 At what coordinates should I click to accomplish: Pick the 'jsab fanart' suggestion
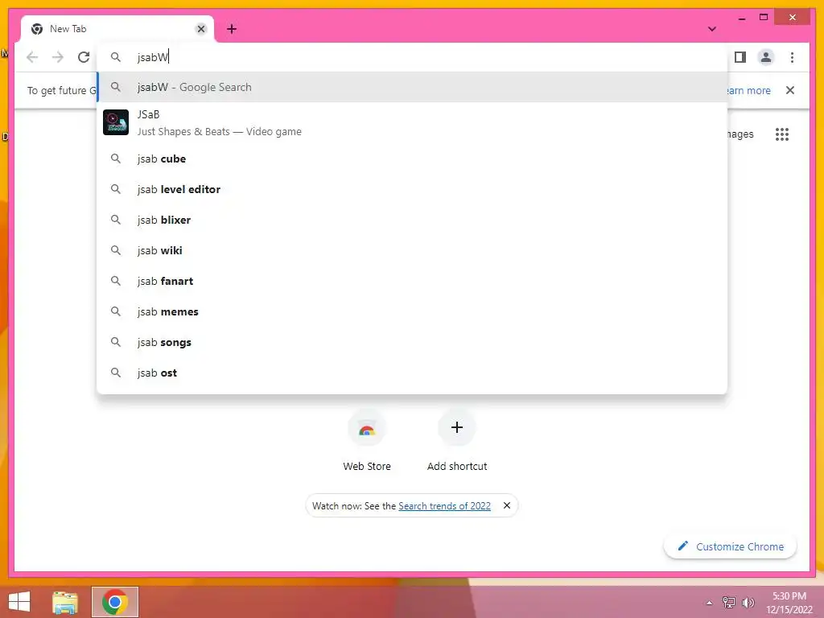412,281
